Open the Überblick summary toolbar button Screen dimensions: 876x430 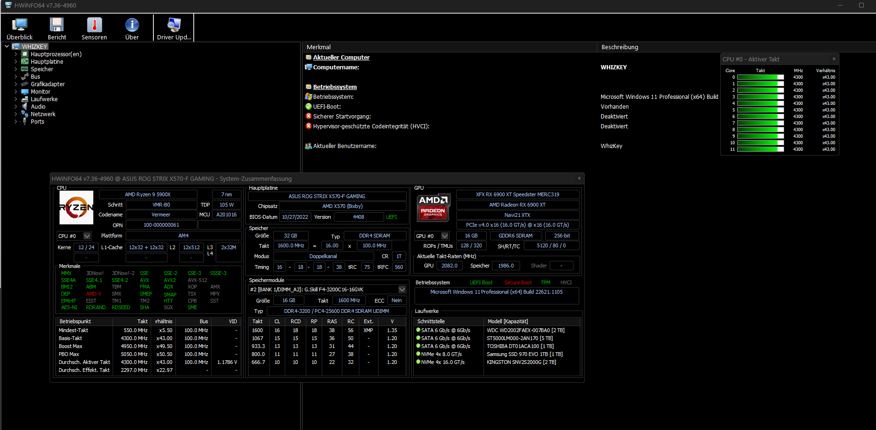(20, 28)
